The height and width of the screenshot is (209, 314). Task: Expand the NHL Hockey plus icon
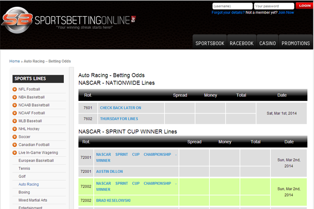pos(15,129)
